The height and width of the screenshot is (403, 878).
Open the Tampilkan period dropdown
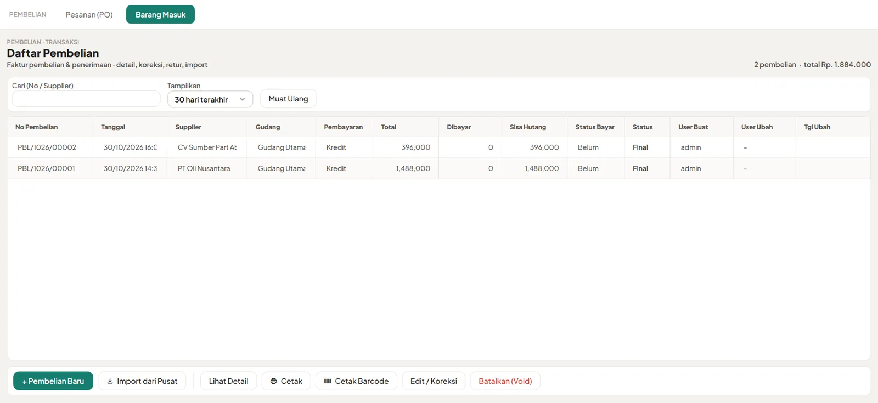210,99
